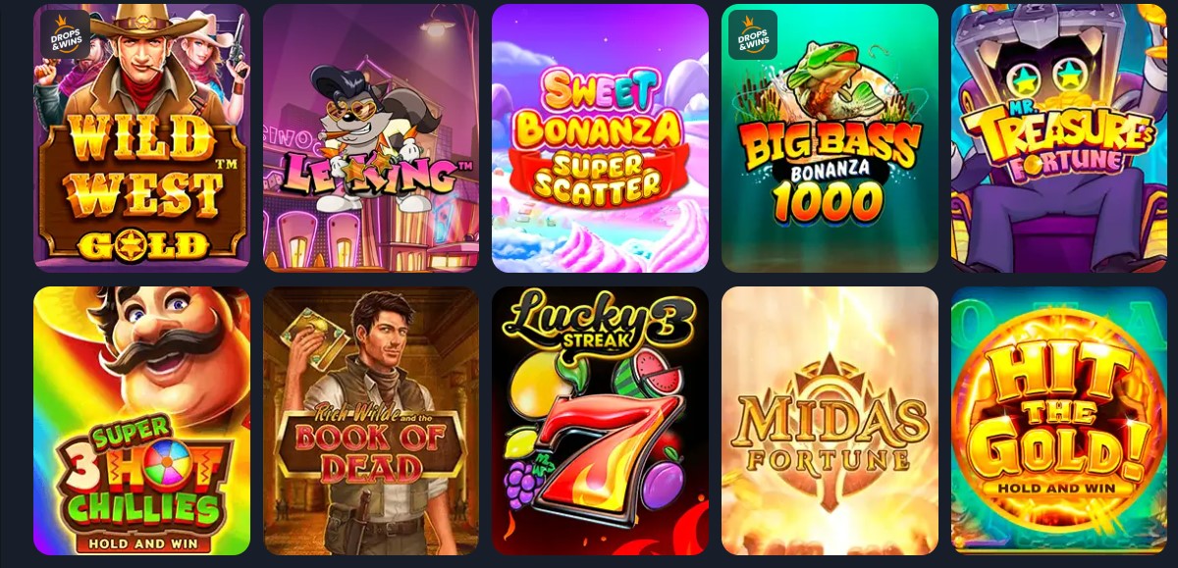Open the Midas Fortune slot

830,421
